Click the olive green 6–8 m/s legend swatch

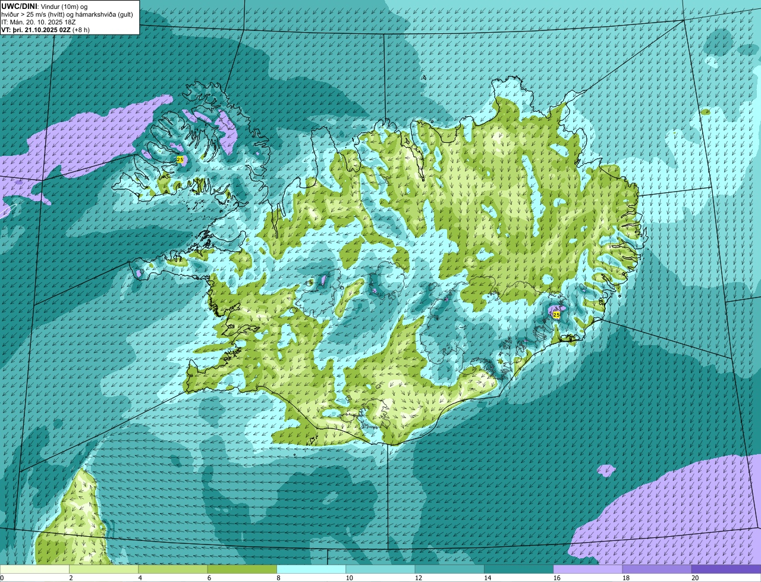pyautogui.click(x=243, y=570)
